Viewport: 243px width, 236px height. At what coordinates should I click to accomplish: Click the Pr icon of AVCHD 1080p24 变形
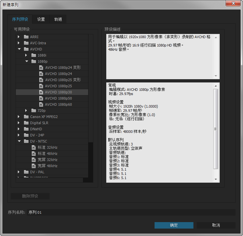(41, 68)
